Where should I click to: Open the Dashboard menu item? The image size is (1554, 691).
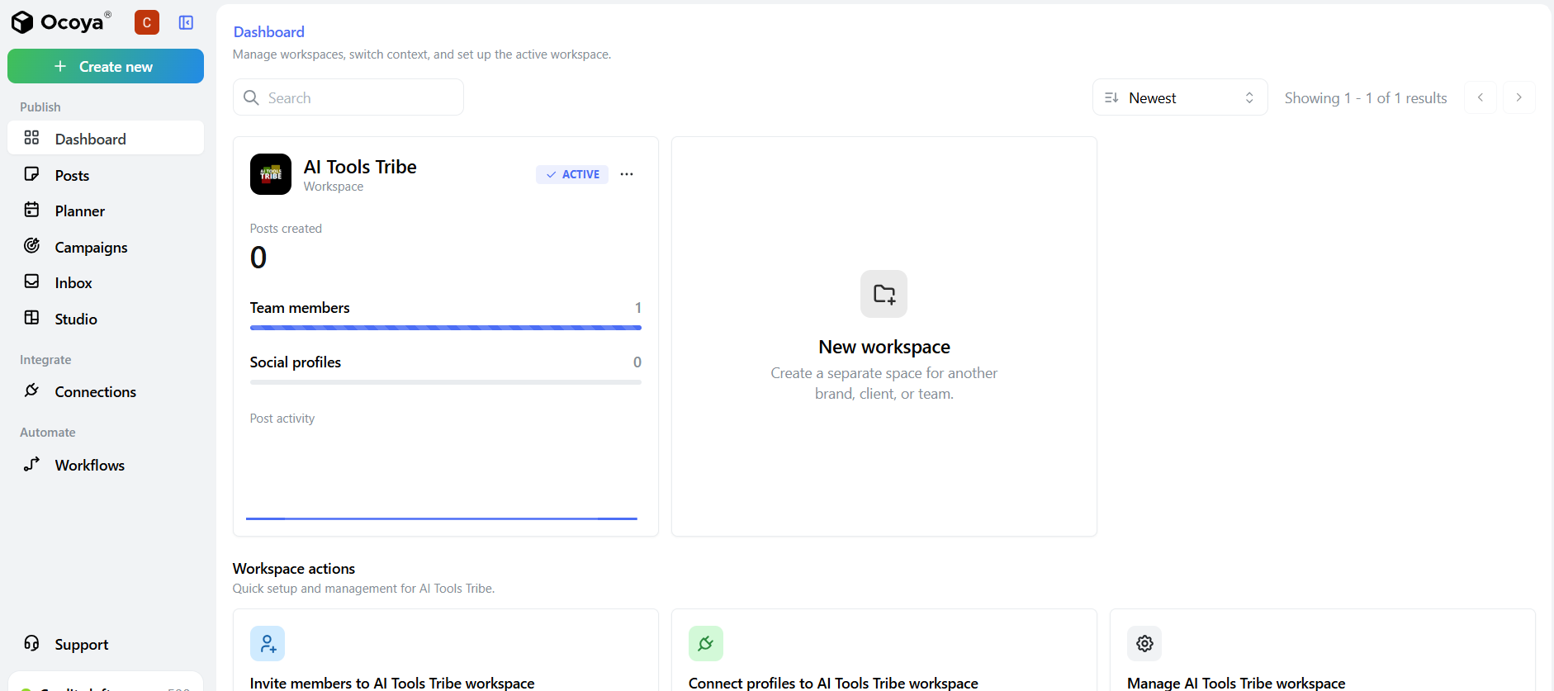click(106, 139)
